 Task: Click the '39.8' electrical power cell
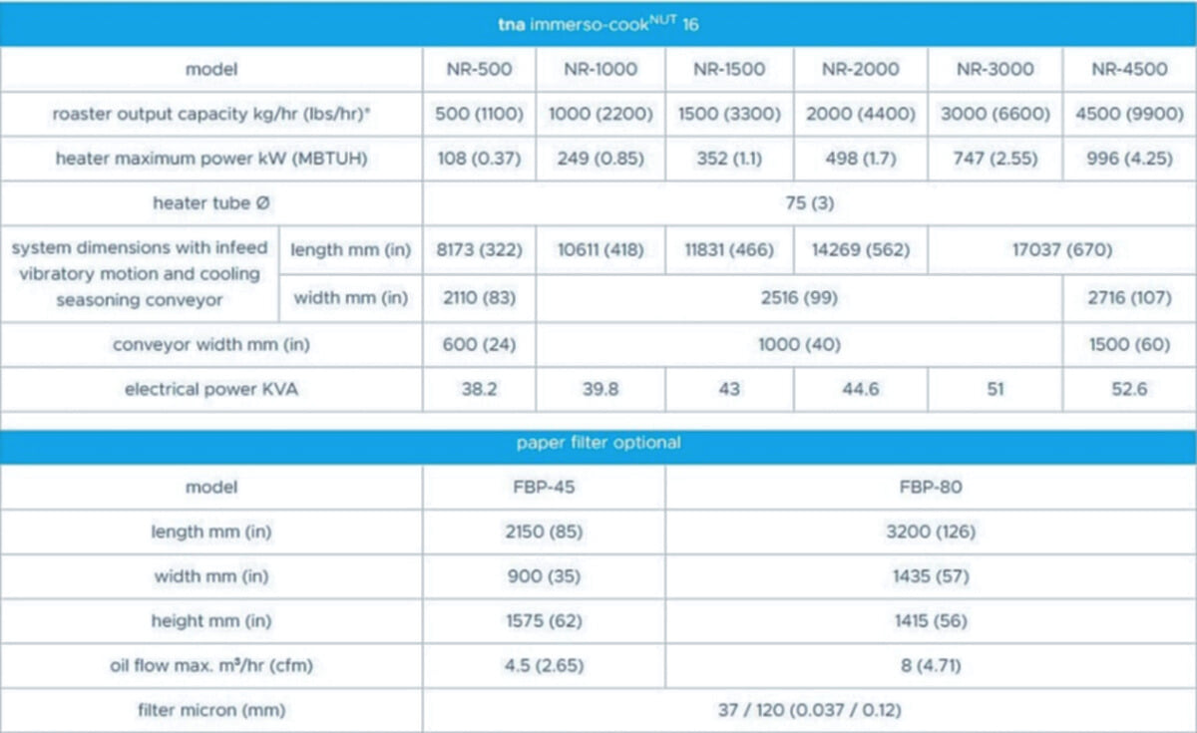click(600, 389)
